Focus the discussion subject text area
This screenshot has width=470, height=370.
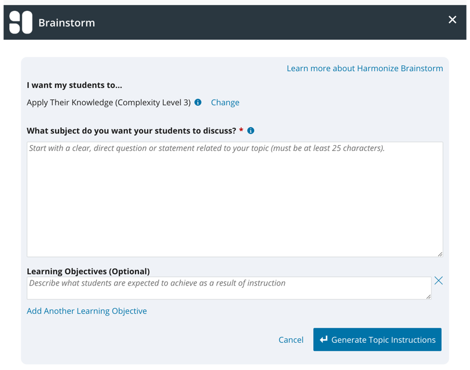(x=234, y=199)
